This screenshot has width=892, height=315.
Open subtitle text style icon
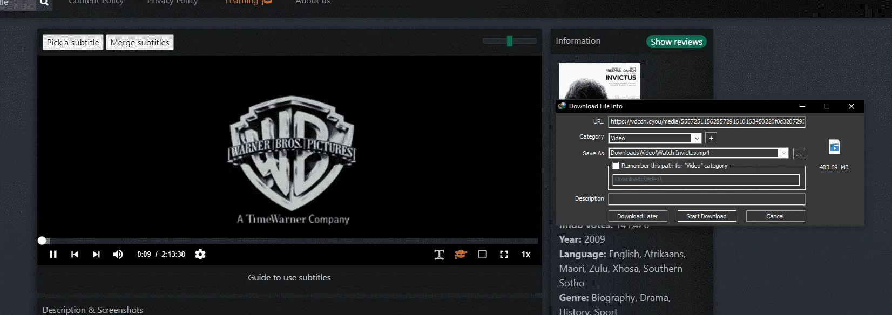439,255
